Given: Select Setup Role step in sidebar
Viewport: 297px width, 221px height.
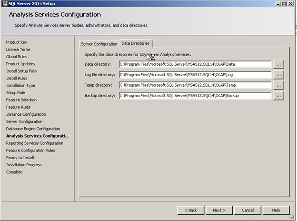Looking at the screenshot, I should coord(16,93).
